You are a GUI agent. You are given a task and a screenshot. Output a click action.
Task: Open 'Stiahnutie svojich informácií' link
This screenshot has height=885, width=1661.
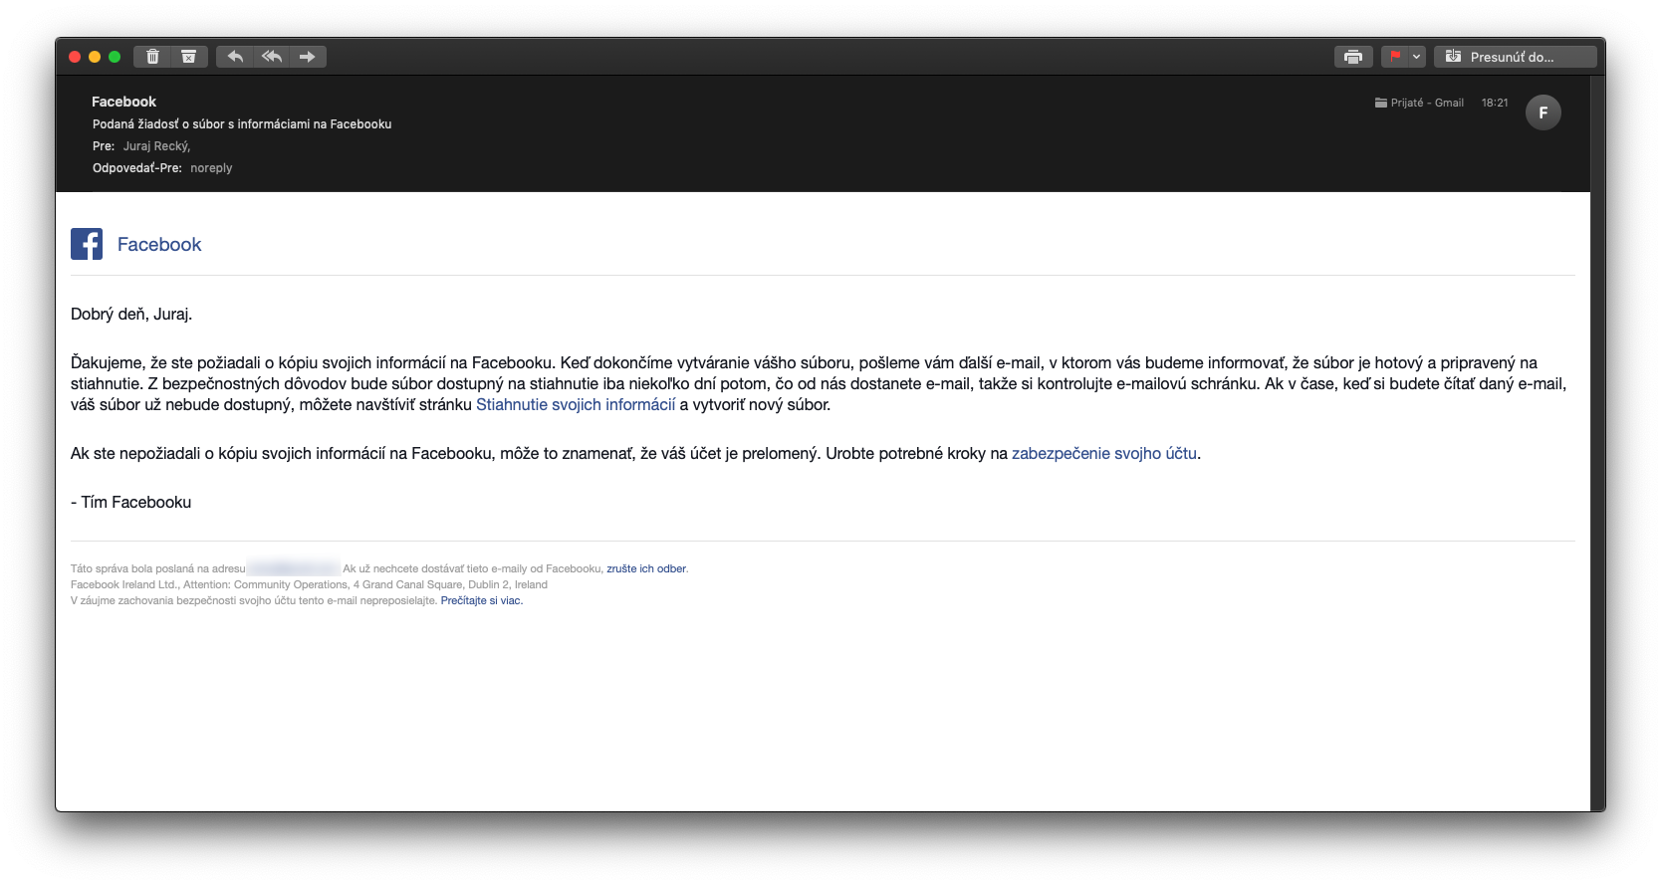(576, 405)
